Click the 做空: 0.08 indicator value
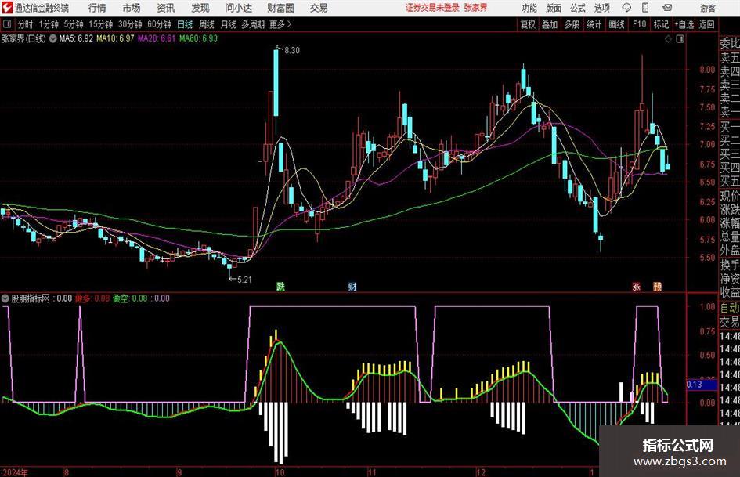740x477 pixels. pyautogui.click(x=130, y=298)
